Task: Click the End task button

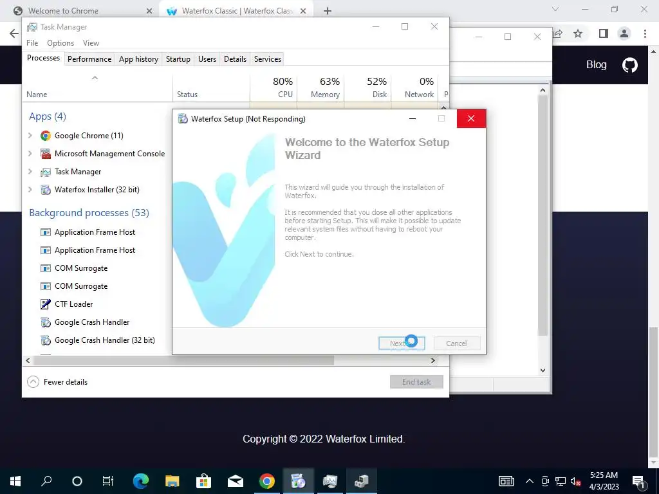Action: click(x=416, y=382)
